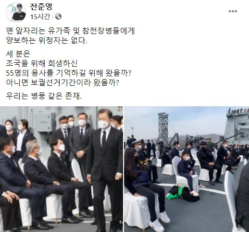Select the line starting 맨 앞자리는 유가족
Image resolution: width=249 pixels, height=232 pixels.
pyautogui.click(x=70, y=31)
